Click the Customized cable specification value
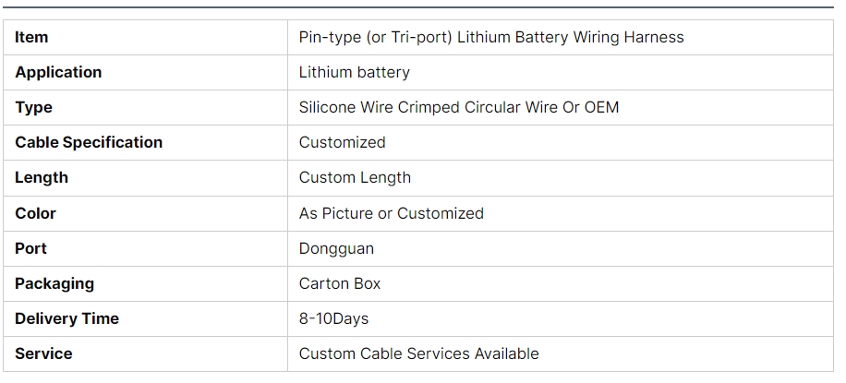 pyautogui.click(x=343, y=142)
